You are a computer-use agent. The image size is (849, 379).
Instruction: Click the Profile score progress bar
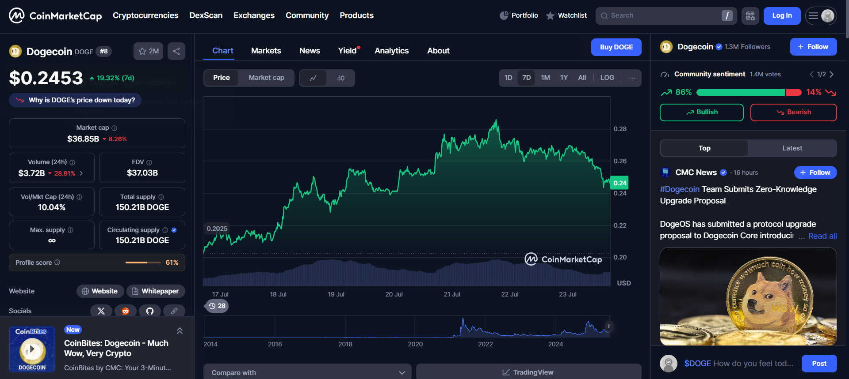point(143,263)
